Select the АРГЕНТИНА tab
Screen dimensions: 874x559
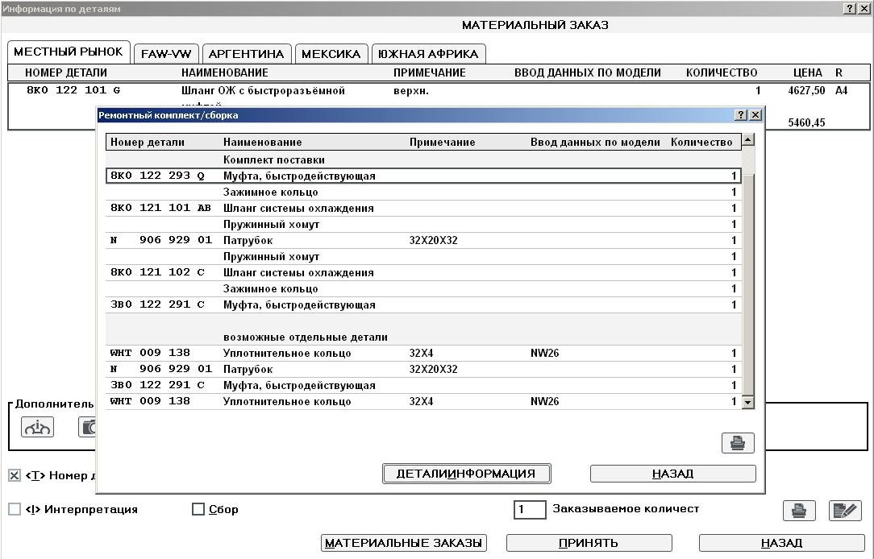247,54
